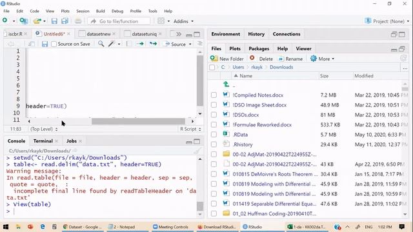The image size is (413, 232).
Task: Check the .RData file box
Action: tap(214, 135)
